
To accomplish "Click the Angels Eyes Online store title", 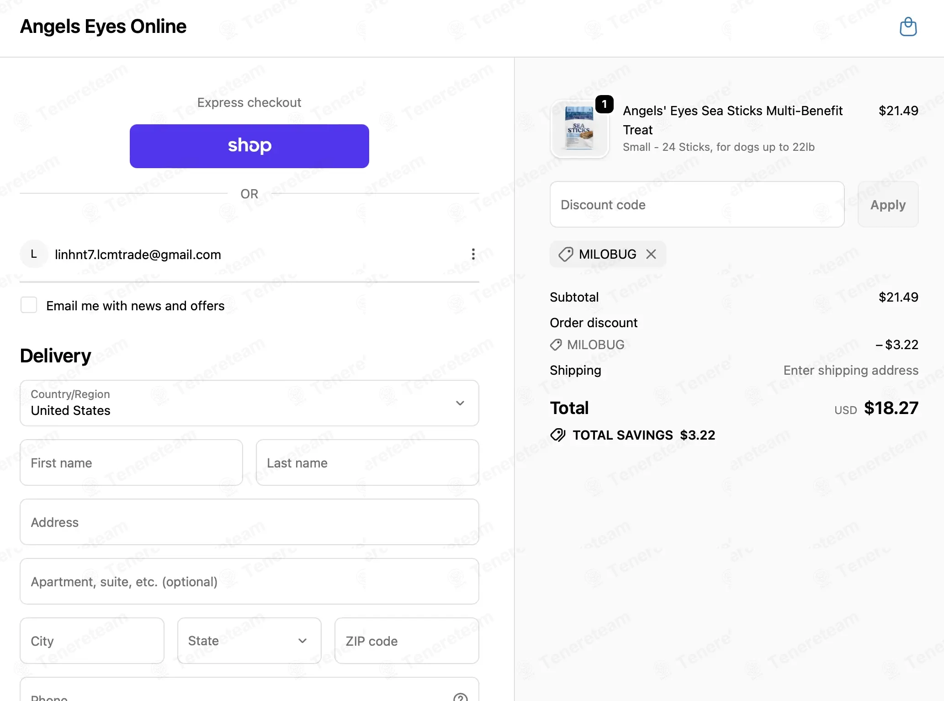I will 103,27.
